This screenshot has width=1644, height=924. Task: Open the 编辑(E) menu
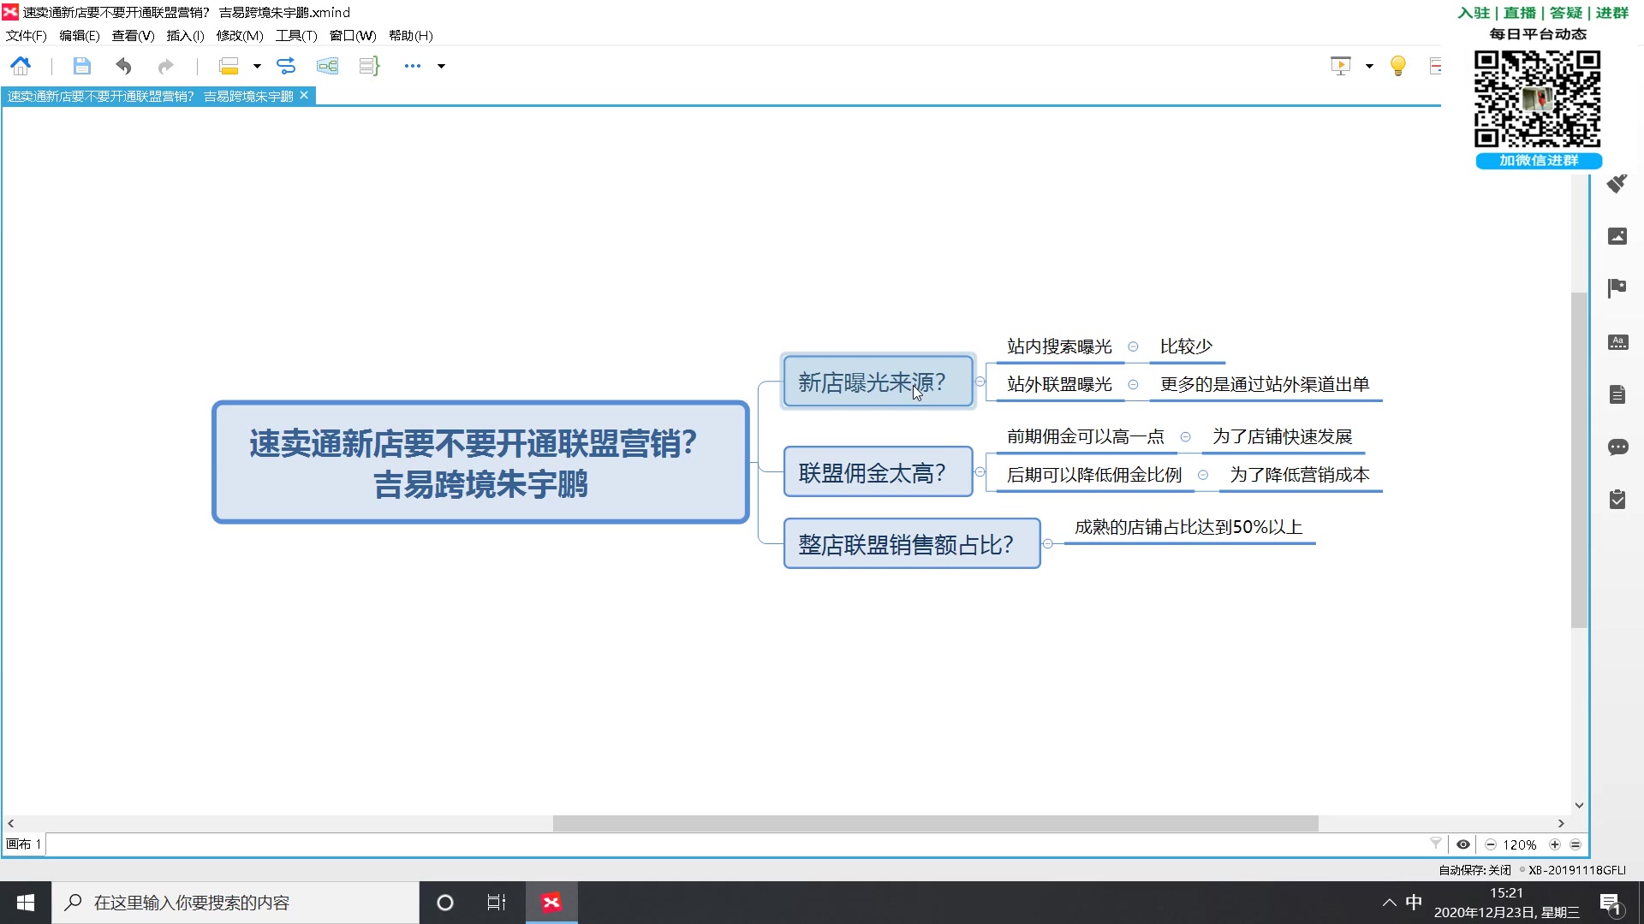[x=80, y=35]
